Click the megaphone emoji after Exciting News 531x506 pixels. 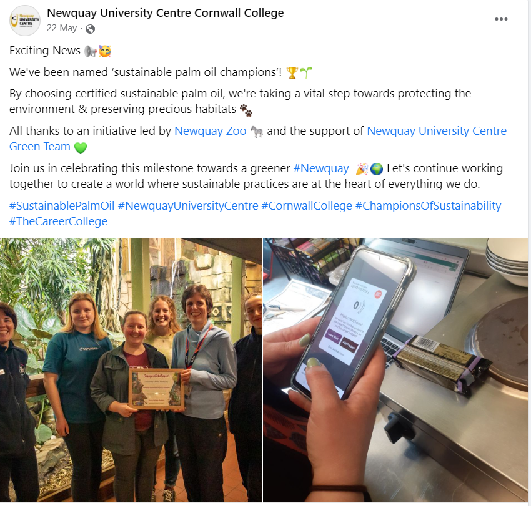[91, 51]
